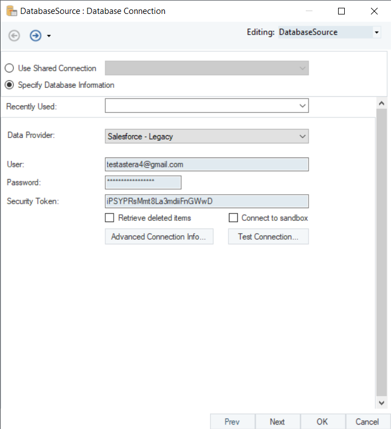Click the Security Token text field
This screenshot has height=429, width=391.
[x=206, y=201]
